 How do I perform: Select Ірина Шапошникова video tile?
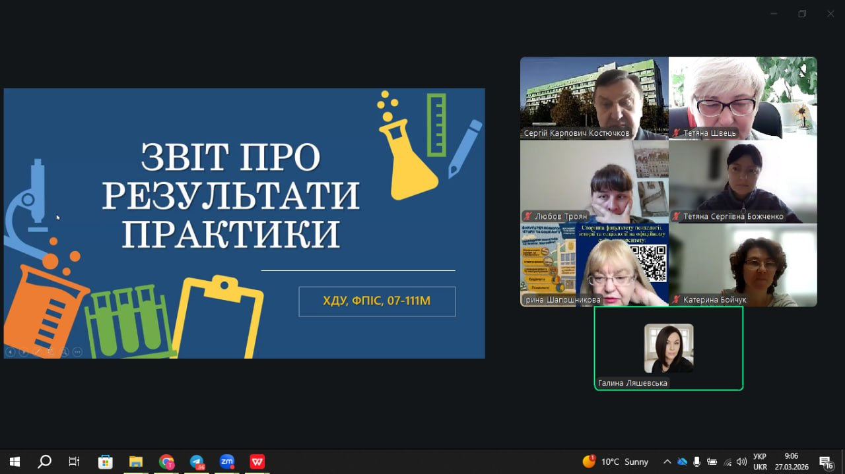coord(594,265)
